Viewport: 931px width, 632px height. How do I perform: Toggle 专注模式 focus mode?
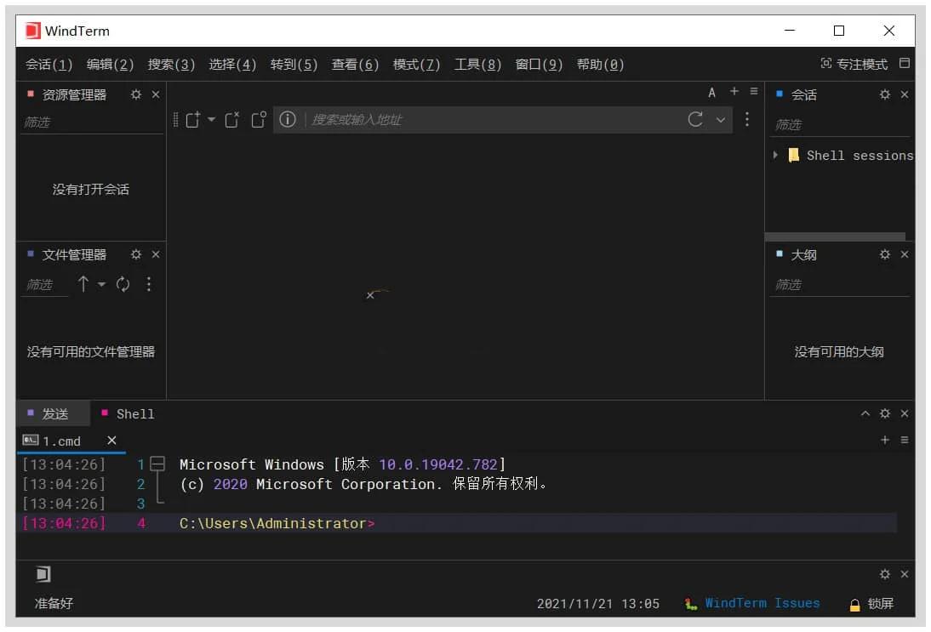[854, 64]
